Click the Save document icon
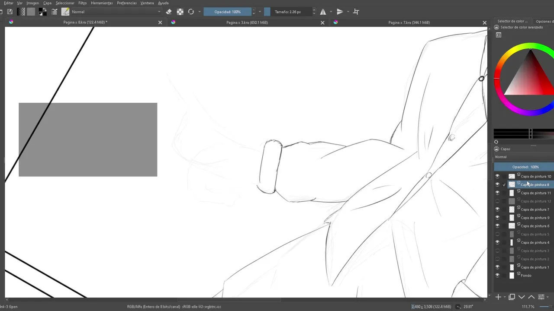 pyautogui.click(x=10, y=12)
